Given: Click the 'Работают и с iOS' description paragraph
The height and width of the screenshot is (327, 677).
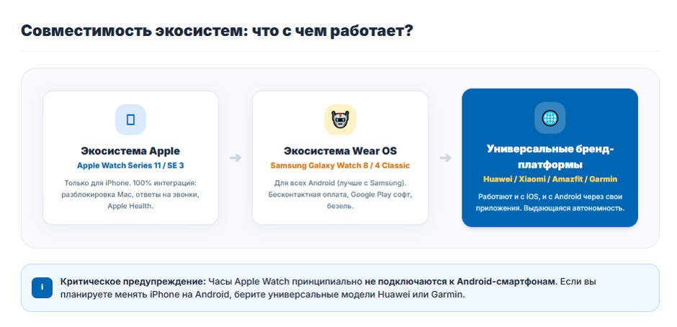Looking at the screenshot, I should coord(550,202).
